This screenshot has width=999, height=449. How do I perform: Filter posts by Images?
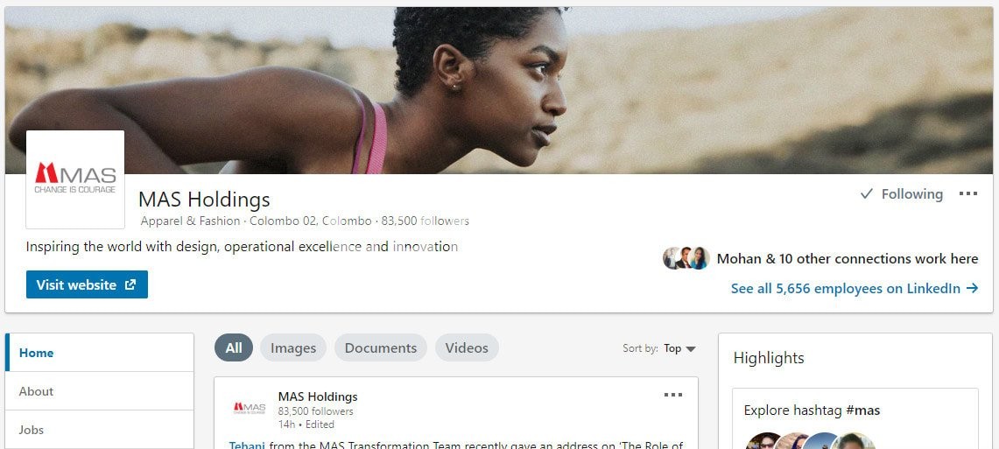[292, 347]
